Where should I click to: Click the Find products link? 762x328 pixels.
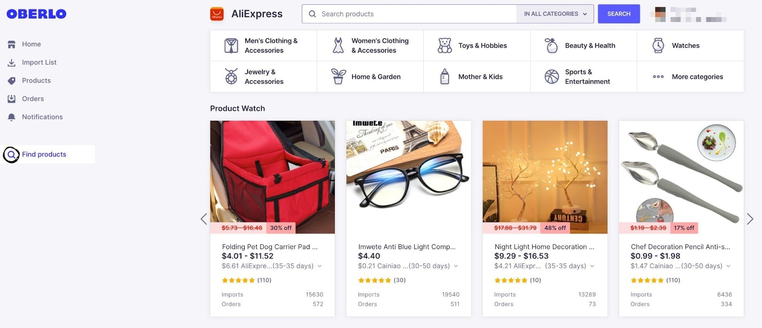(x=44, y=154)
